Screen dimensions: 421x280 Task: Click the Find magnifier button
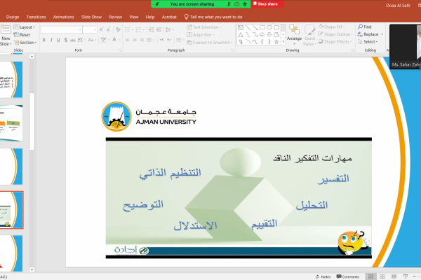364,27
